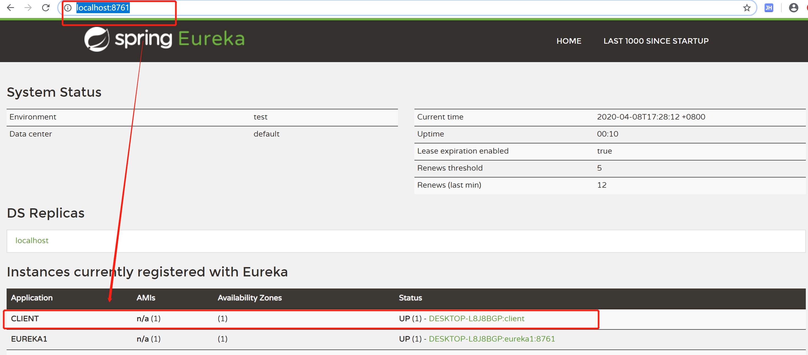
Task: Select the Uptime label
Action: pos(430,134)
